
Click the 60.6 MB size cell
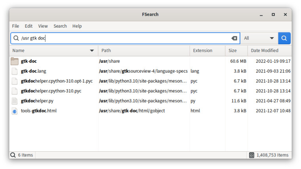[x=238, y=61]
